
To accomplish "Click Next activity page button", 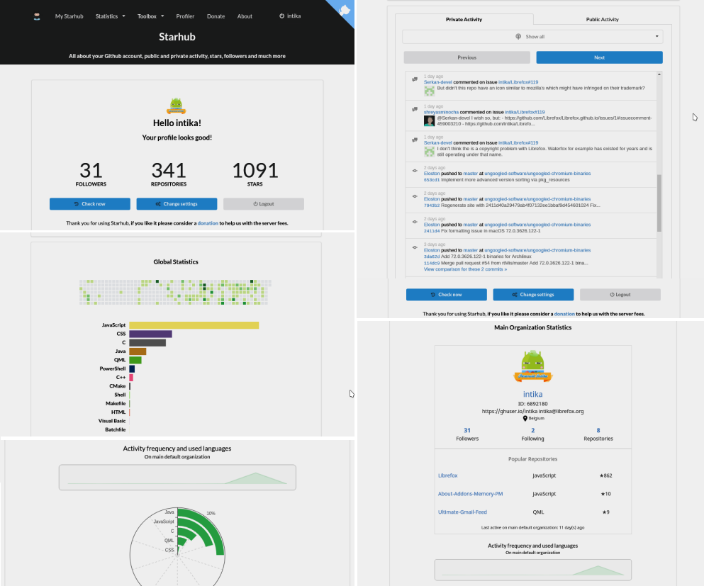I will [x=599, y=57].
